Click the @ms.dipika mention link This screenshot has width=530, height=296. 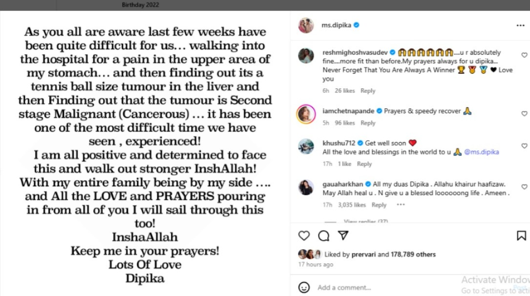point(481,152)
